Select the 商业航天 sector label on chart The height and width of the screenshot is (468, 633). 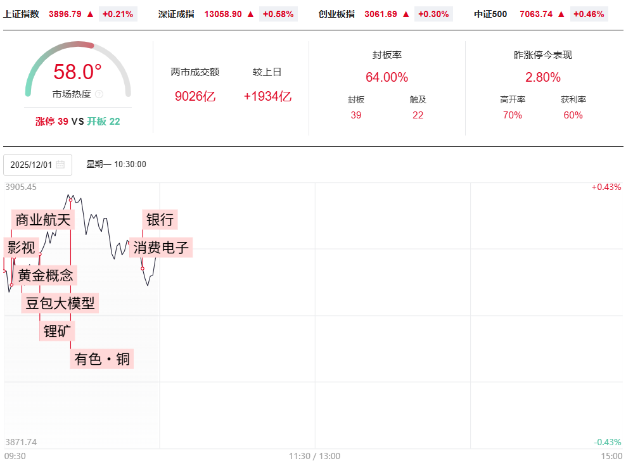(x=43, y=220)
